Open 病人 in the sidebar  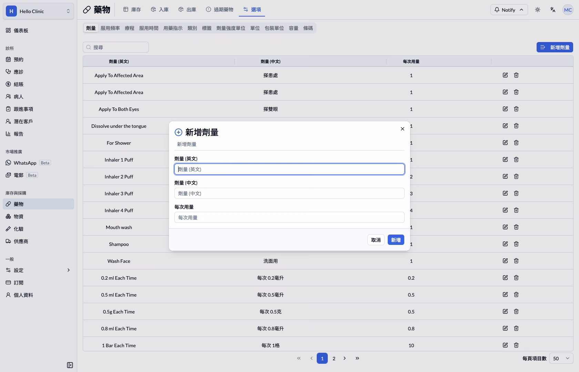click(x=39, y=96)
